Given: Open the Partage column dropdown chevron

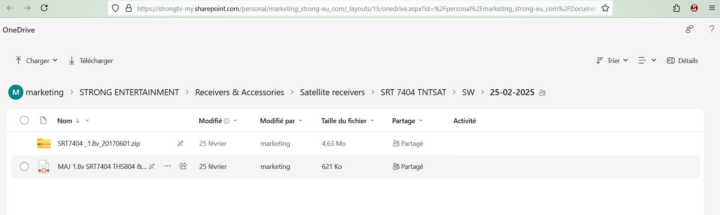Looking at the screenshot, I should (421, 121).
